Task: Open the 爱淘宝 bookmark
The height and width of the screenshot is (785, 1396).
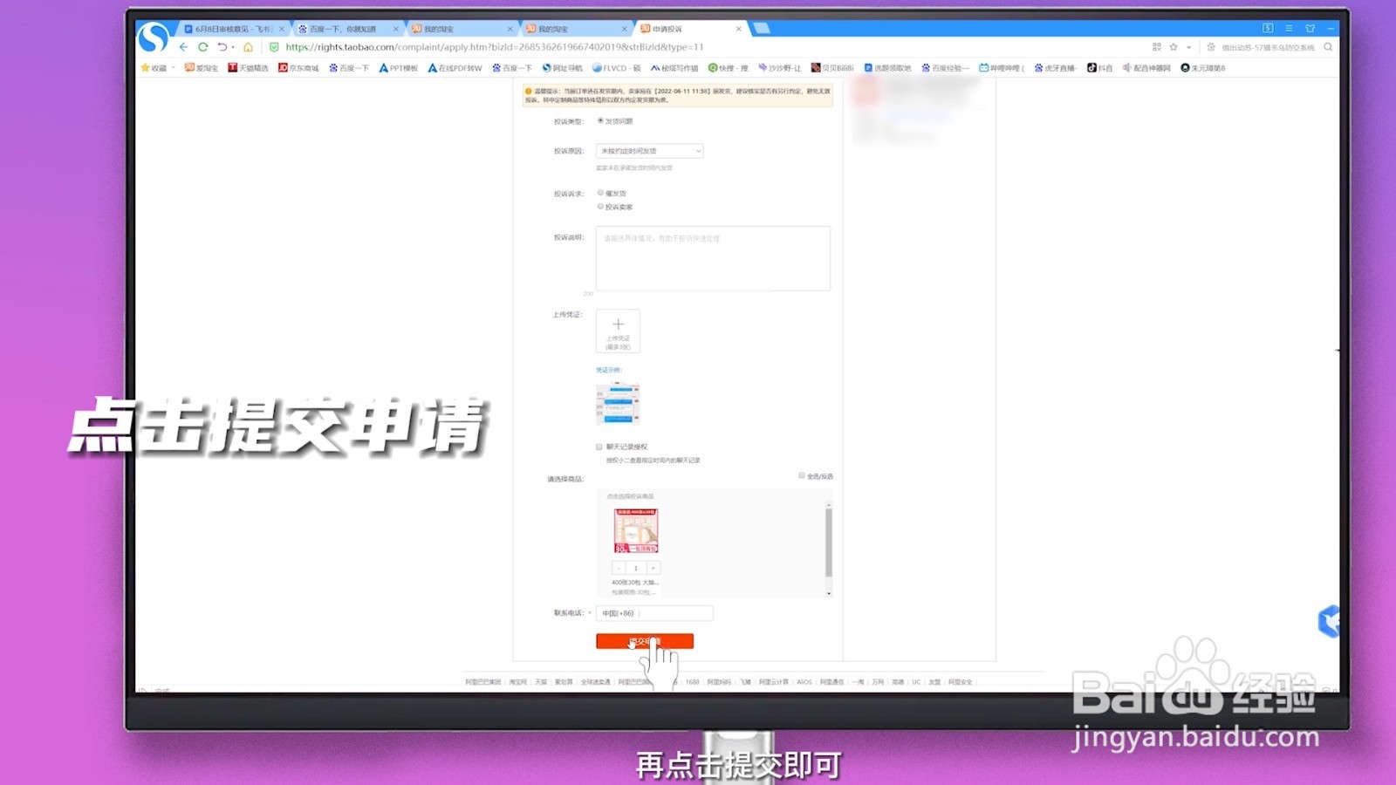Action: click(202, 68)
